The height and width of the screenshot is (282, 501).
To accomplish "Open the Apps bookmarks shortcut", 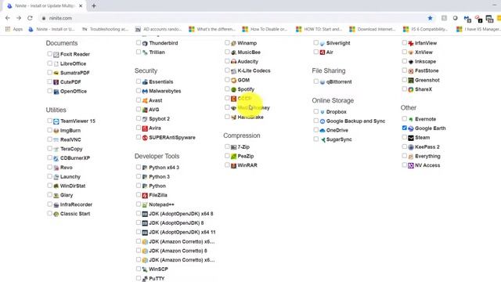I will (x=14, y=29).
